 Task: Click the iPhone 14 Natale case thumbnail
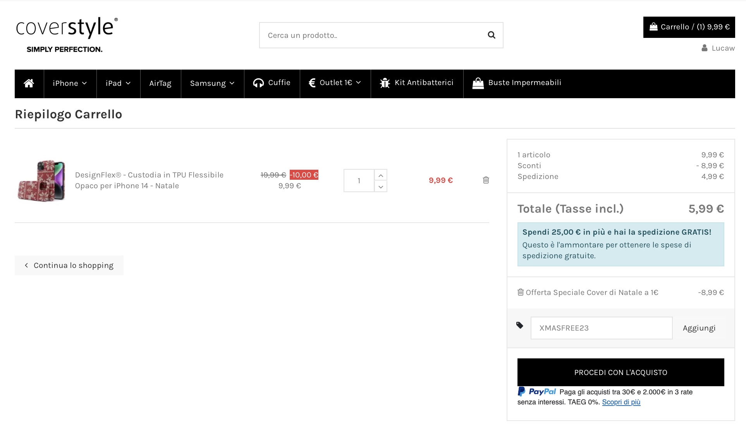41,181
